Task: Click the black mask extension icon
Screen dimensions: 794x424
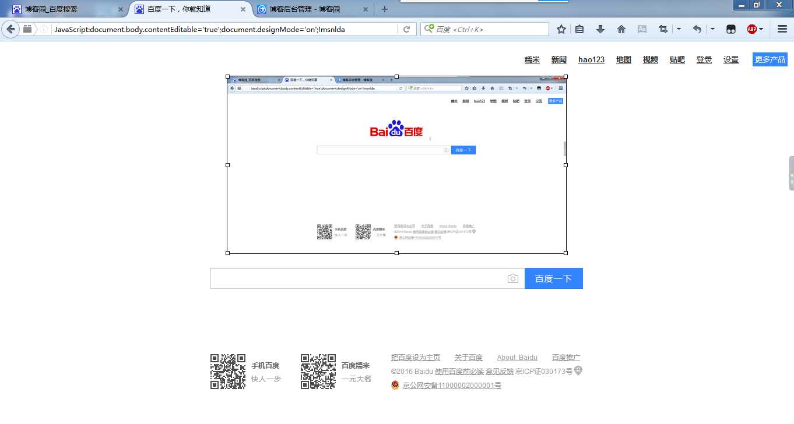Action: pyautogui.click(x=731, y=29)
